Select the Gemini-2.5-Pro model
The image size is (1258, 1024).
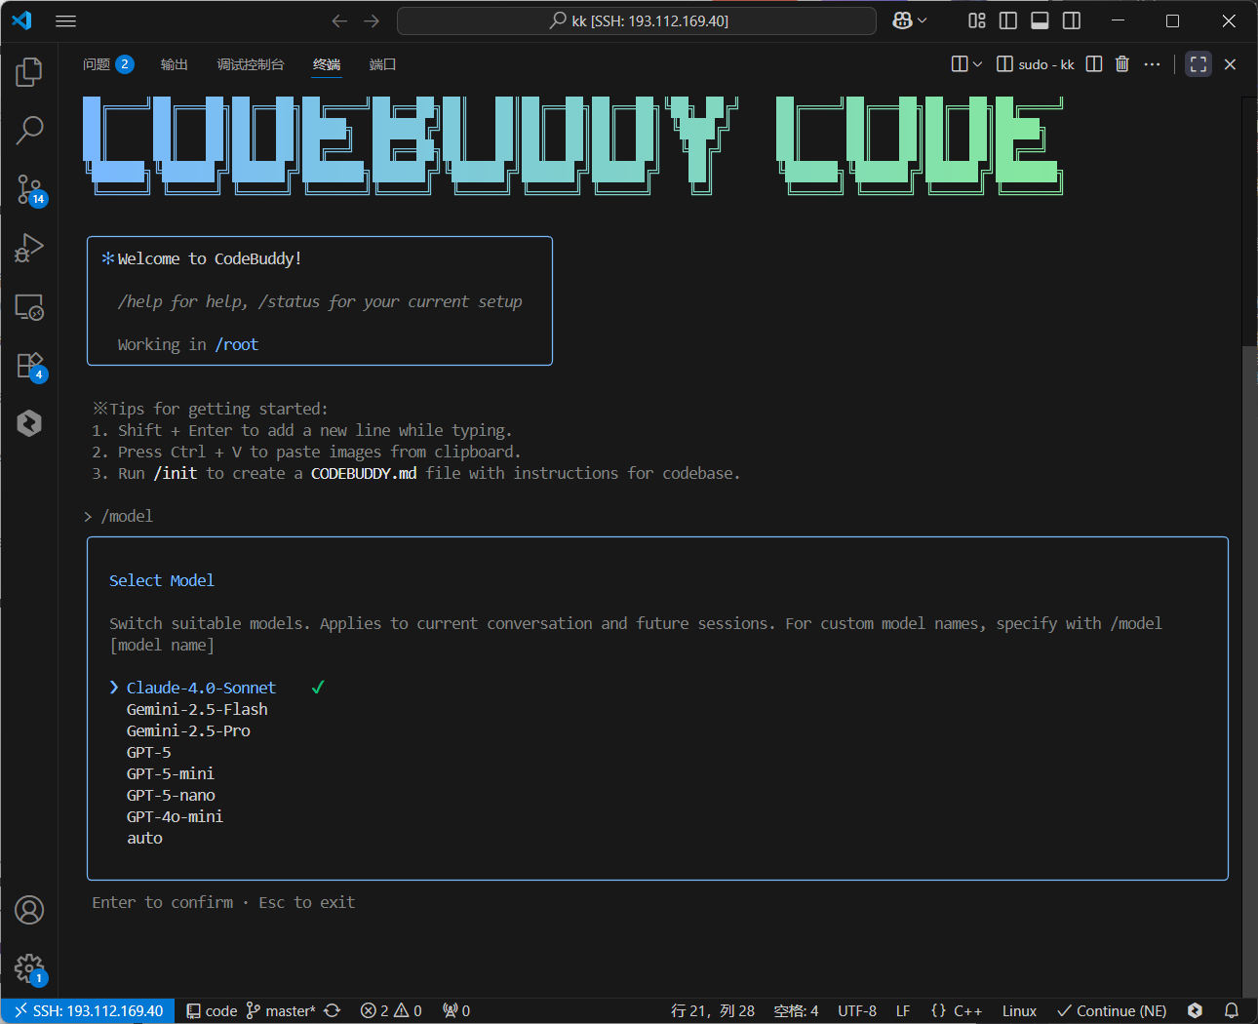point(188,730)
